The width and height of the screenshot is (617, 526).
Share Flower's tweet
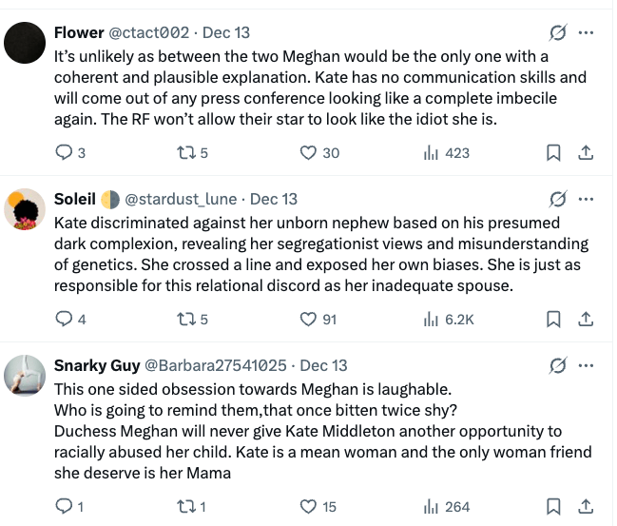point(587,152)
